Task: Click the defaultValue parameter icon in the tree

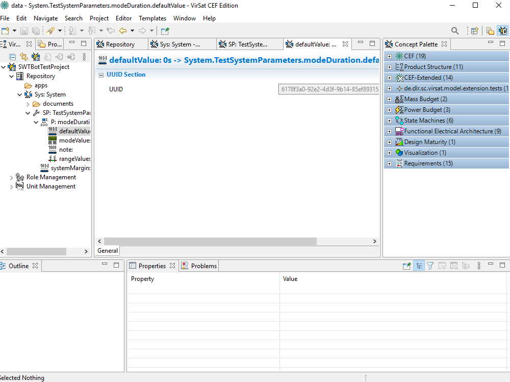Action: click(53, 131)
